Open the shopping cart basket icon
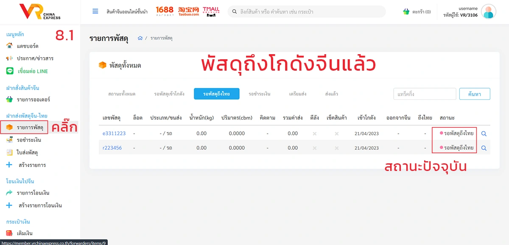Viewport: 509px width, 245px height. click(406, 12)
